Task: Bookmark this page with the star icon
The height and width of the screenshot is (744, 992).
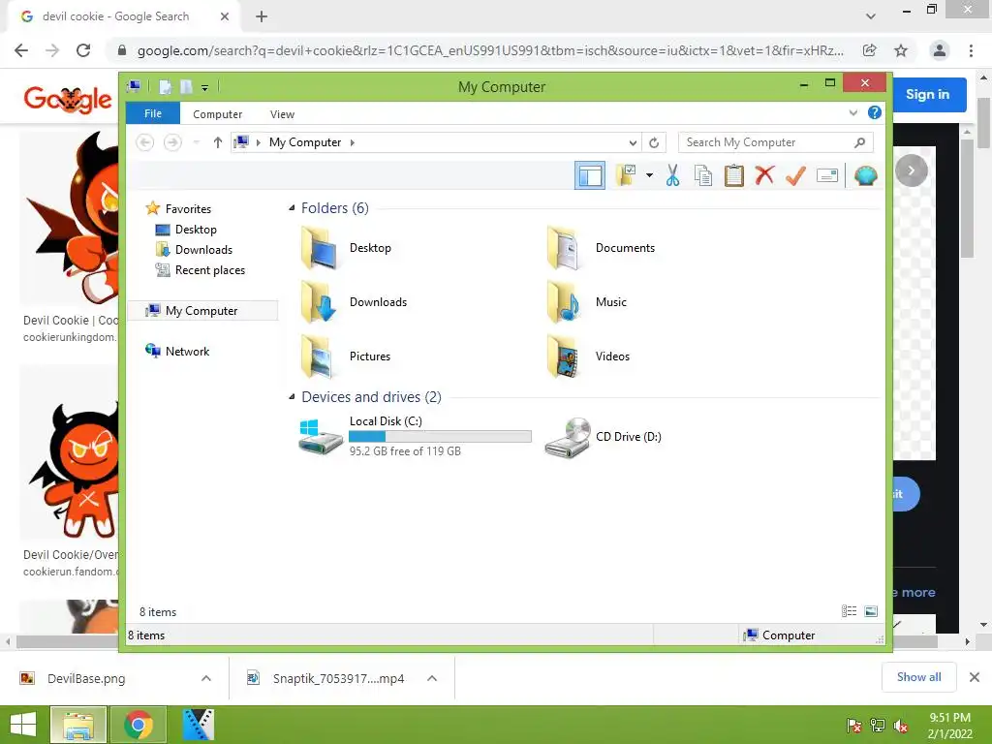Action: coord(901,50)
